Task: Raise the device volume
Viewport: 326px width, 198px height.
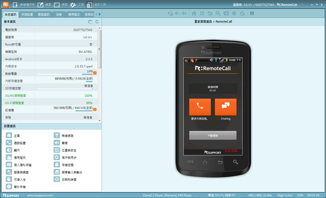Action: 184,13
